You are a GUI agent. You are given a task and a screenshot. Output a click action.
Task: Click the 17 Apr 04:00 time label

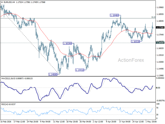click(125, 122)
